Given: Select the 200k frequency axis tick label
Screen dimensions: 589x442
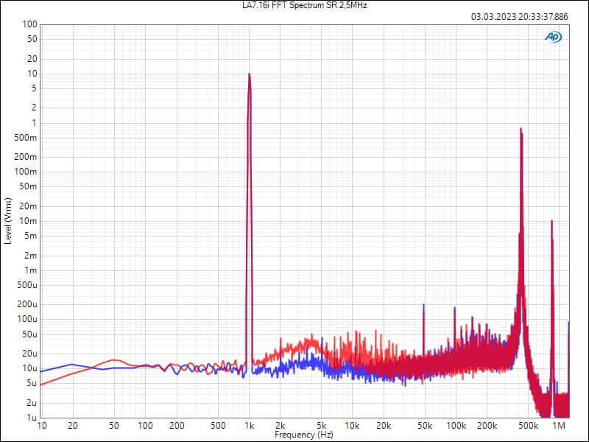Looking at the screenshot, I should (x=486, y=426).
